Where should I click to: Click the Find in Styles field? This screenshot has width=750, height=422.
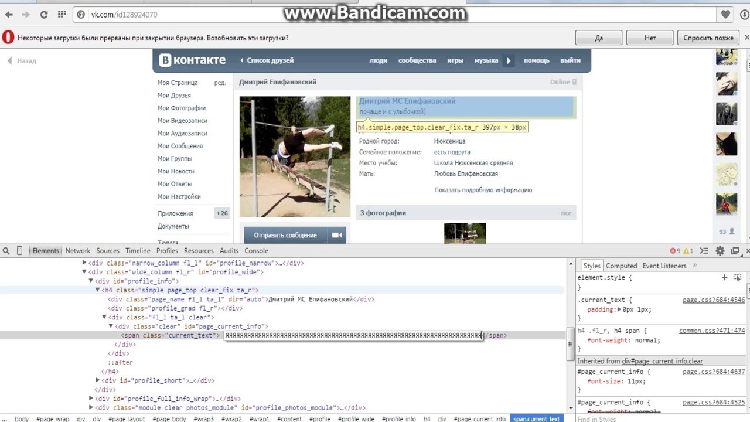tap(661, 418)
